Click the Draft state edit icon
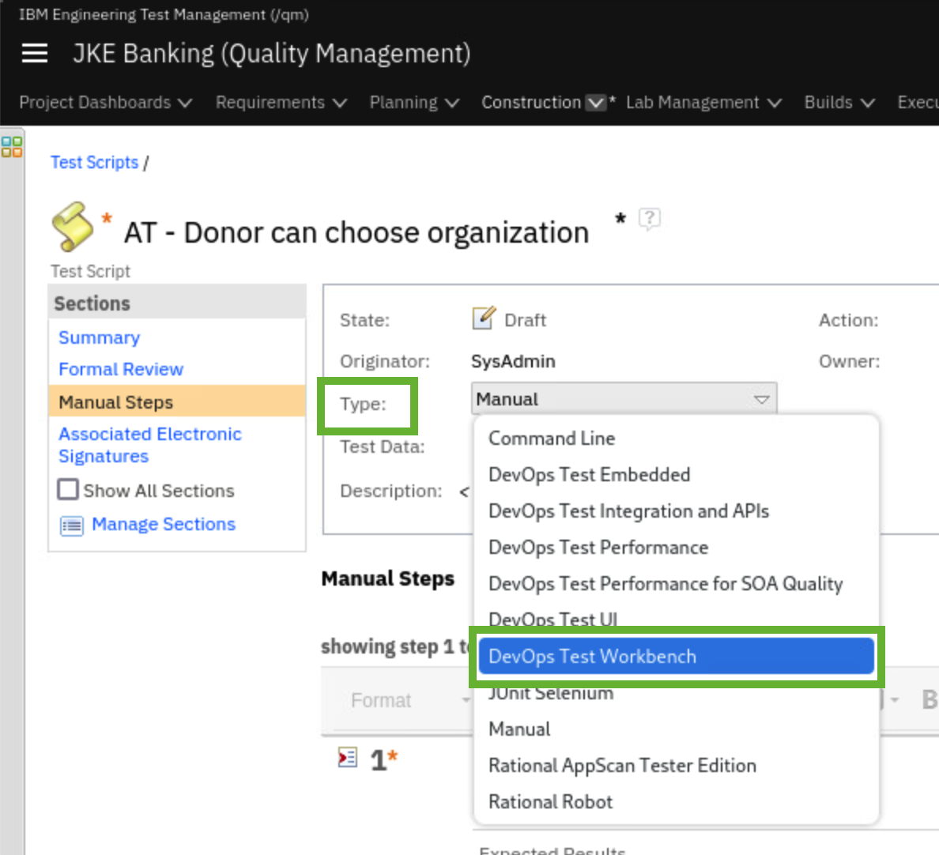Image resolution: width=939 pixels, height=855 pixels. (x=484, y=318)
